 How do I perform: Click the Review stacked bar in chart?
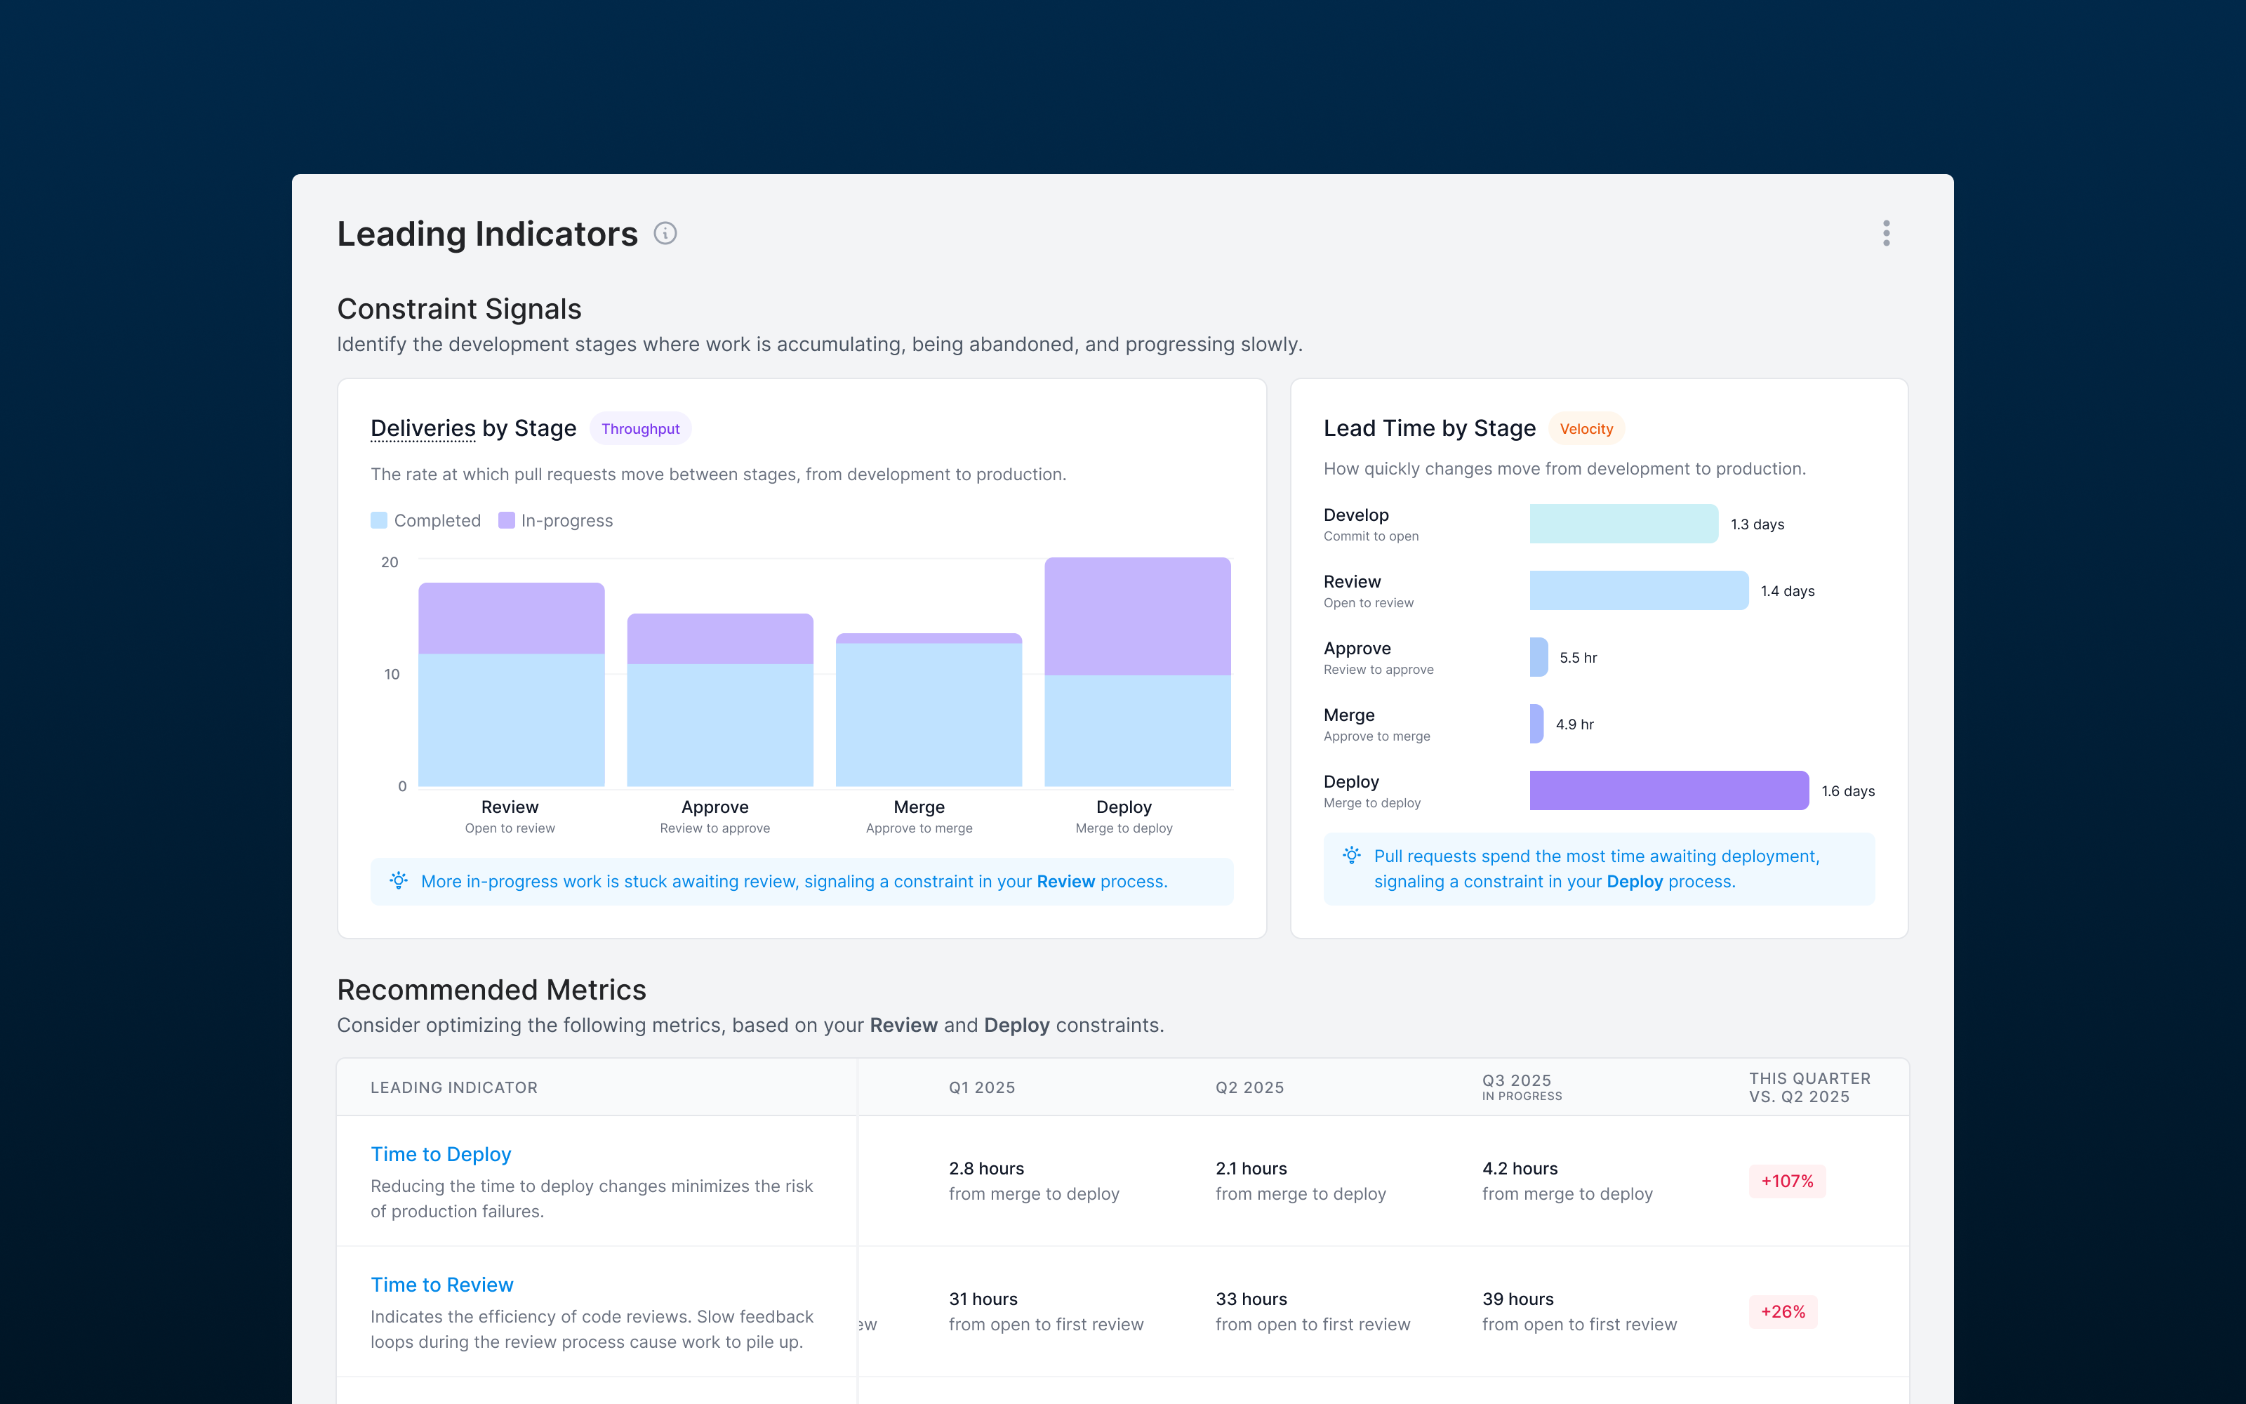click(512, 685)
